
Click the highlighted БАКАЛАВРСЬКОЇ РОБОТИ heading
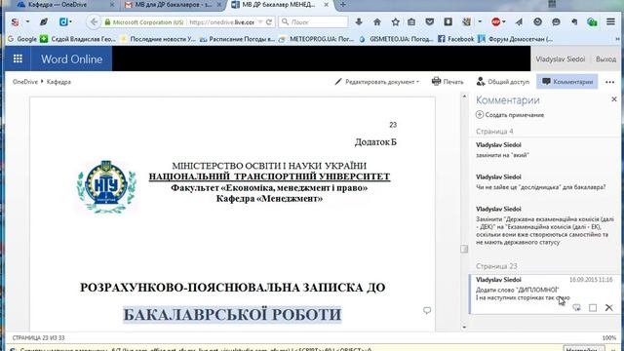[x=232, y=314]
